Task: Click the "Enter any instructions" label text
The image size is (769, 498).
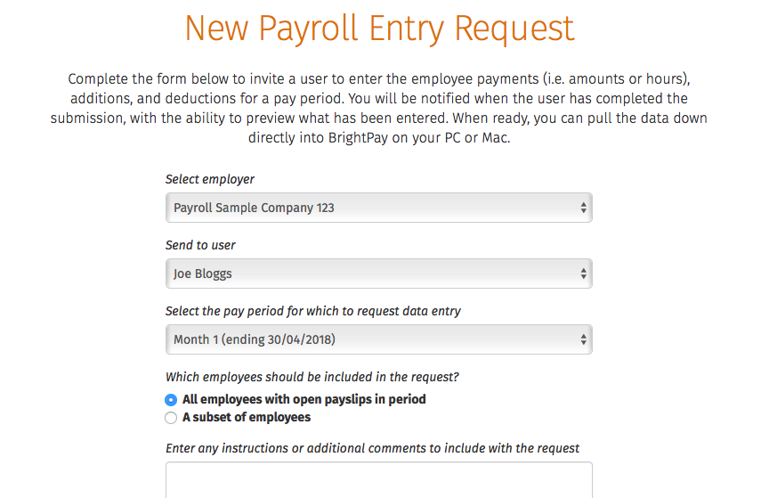Action: (x=373, y=447)
